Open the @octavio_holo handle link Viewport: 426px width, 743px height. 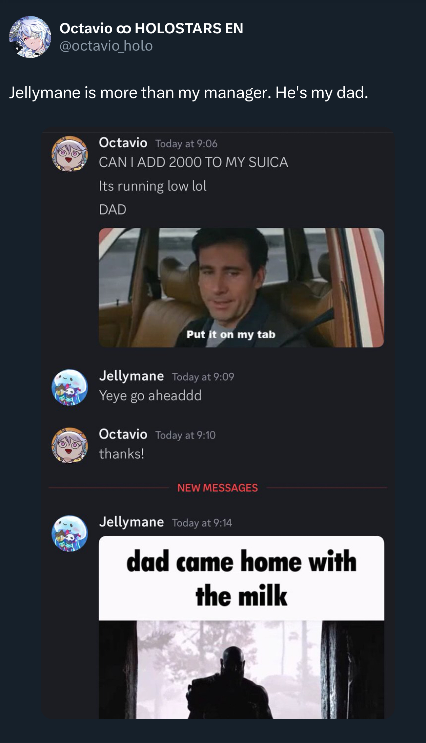pyautogui.click(x=106, y=46)
